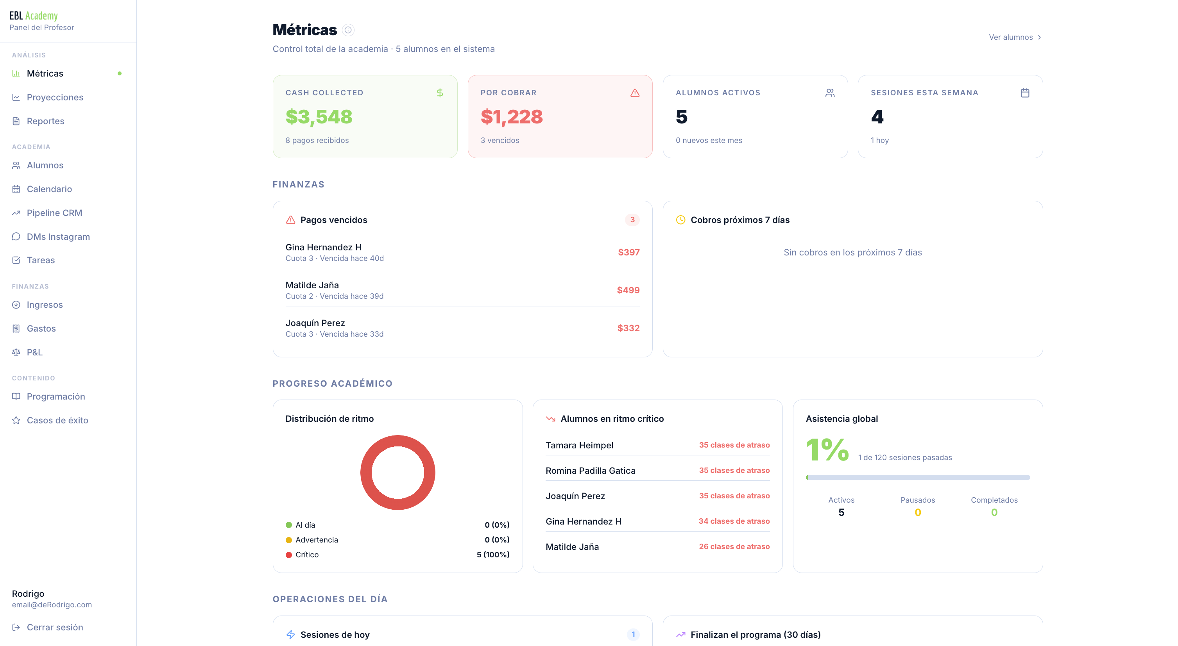
Task: Click the chevron arrow next to Ver alumnos
Action: tap(1039, 37)
